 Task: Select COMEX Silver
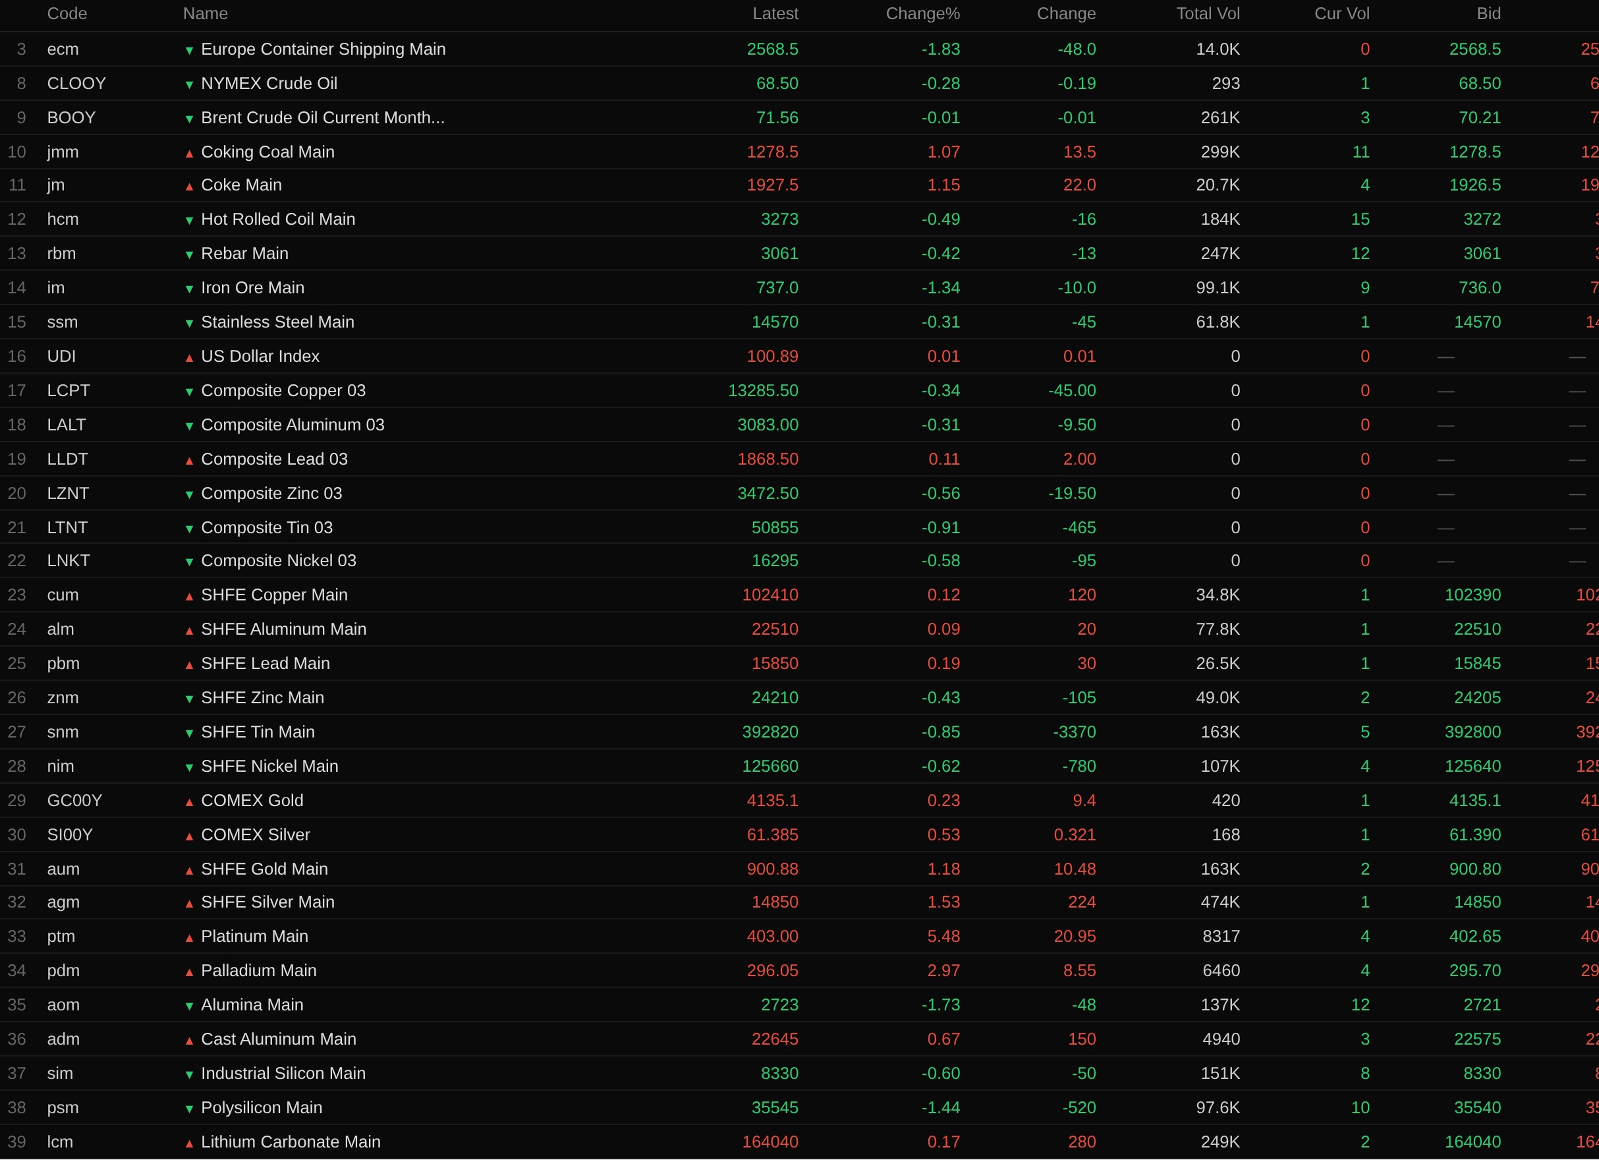pyautogui.click(x=255, y=835)
